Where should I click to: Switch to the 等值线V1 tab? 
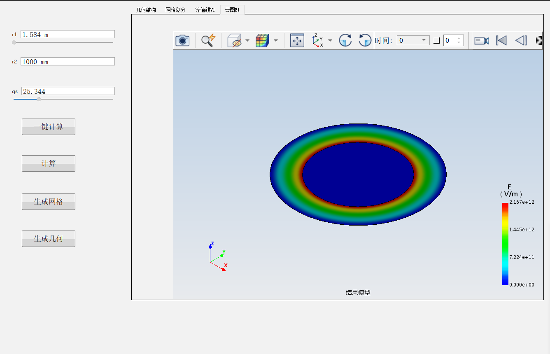(205, 10)
